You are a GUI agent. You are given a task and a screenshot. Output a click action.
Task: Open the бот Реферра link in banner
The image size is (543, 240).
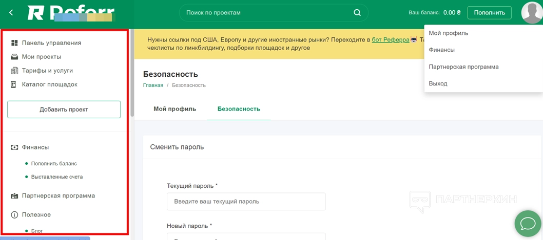point(390,40)
